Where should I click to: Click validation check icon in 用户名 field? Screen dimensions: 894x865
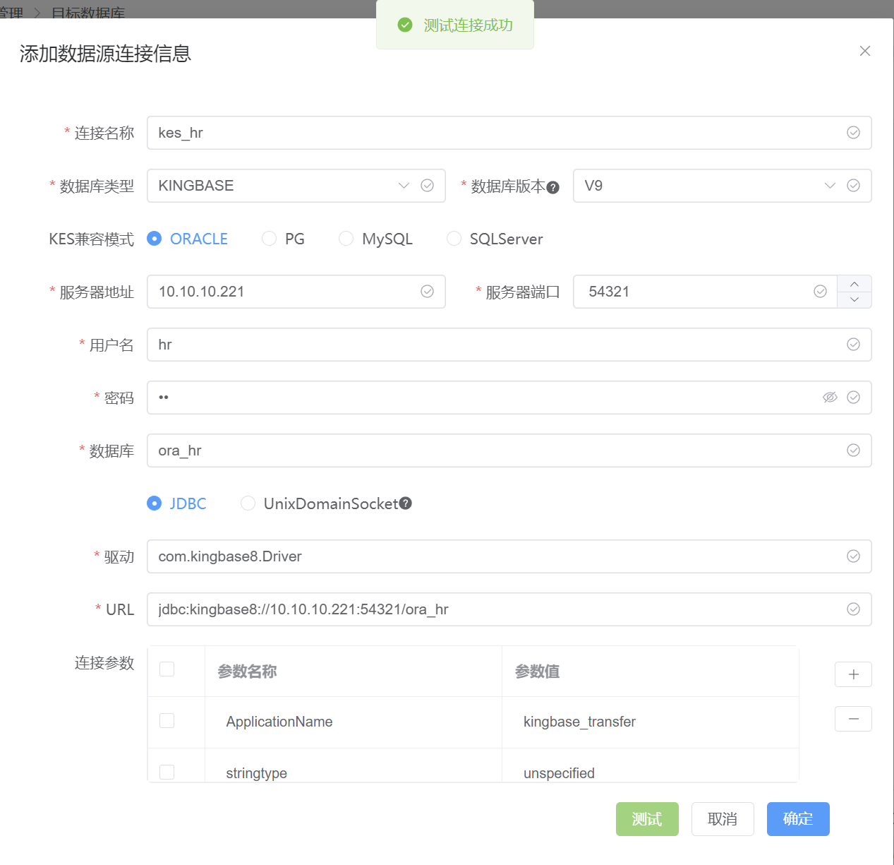[853, 345]
